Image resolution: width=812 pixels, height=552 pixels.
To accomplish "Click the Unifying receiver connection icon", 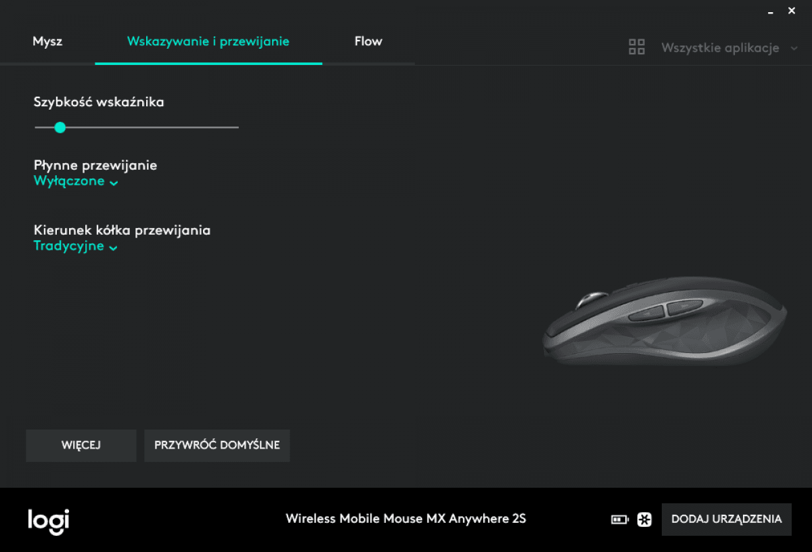I will coord(644,520).
